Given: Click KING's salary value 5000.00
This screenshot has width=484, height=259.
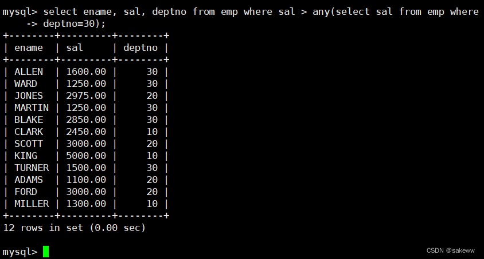Looking at the screenshot, I should pos(86,156).
